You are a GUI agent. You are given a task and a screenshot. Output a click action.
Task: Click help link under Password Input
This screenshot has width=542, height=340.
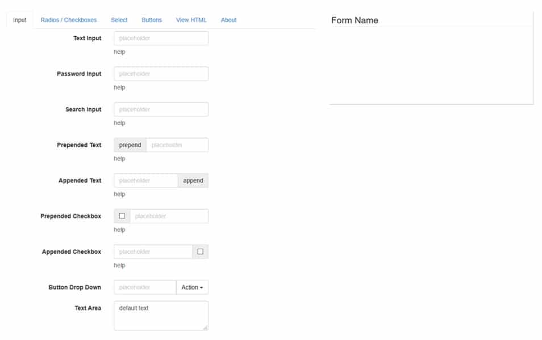pyautogui.click(x=119, y=87)
